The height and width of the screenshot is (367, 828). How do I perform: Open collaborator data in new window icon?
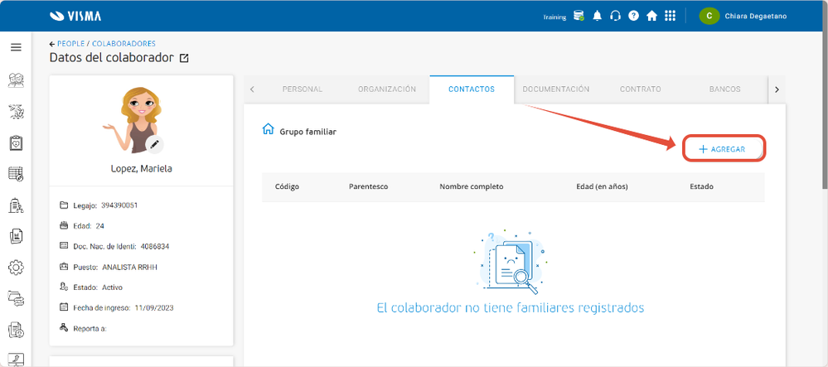184,58
